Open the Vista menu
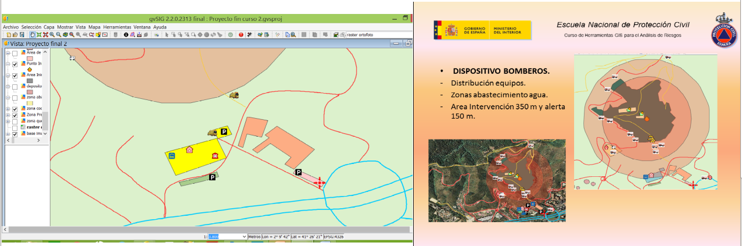The width and height of the screenshot is (742, 246). [81, 27]
